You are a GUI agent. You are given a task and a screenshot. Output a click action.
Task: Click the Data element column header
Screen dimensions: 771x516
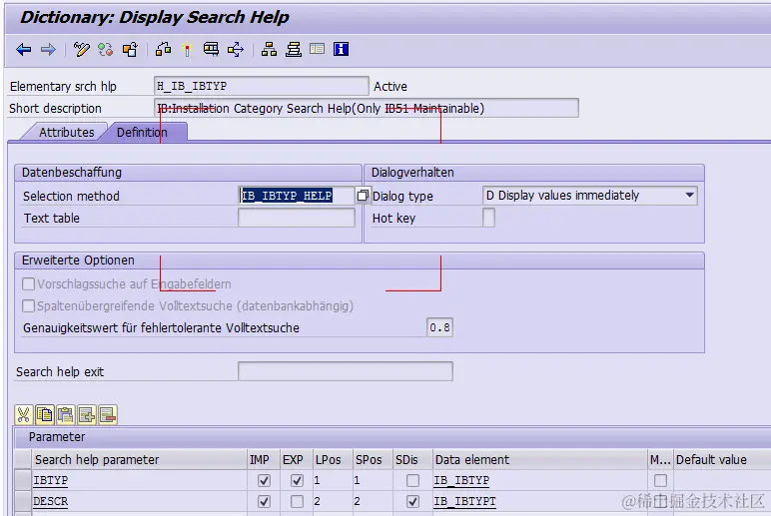point(540,459)
